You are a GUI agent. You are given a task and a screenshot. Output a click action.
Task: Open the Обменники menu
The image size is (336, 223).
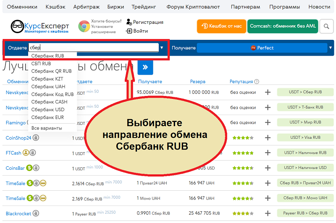tap(22, 7)
